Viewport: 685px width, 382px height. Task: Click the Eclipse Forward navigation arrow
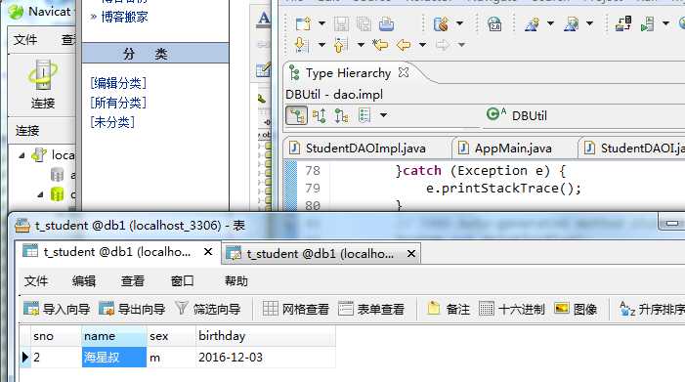pos(443,45)
